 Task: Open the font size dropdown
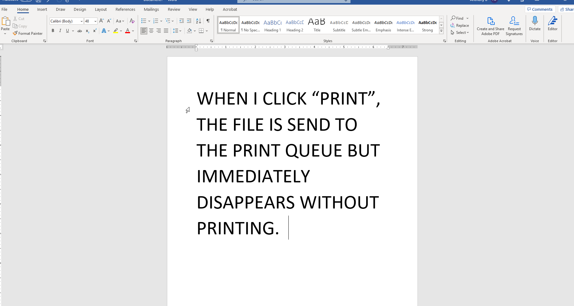[95, 21]
